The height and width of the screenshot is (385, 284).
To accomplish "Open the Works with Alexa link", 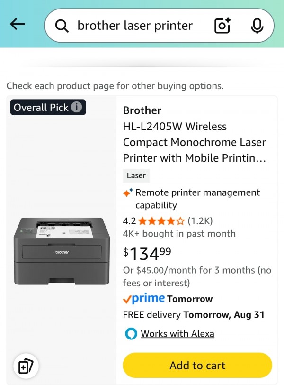I will [x=177, y=334].
